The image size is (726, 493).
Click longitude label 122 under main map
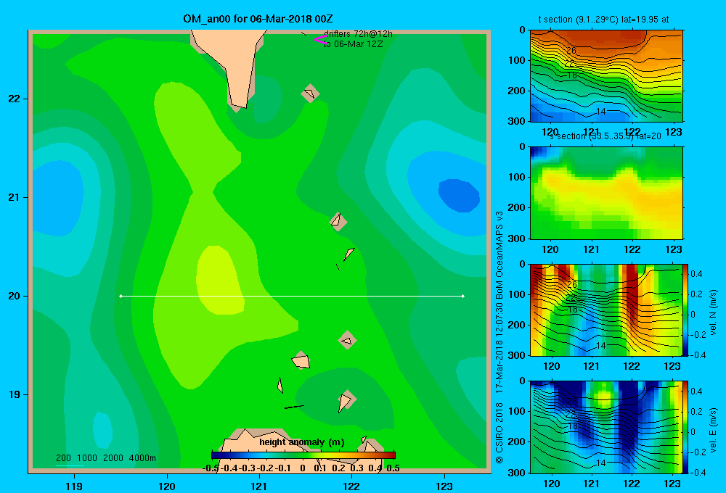pos(351,486)
